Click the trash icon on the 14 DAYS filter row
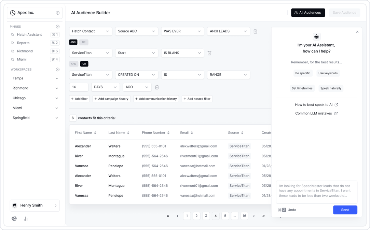Viewport: 370px width, 230px height. coord(156,87)
